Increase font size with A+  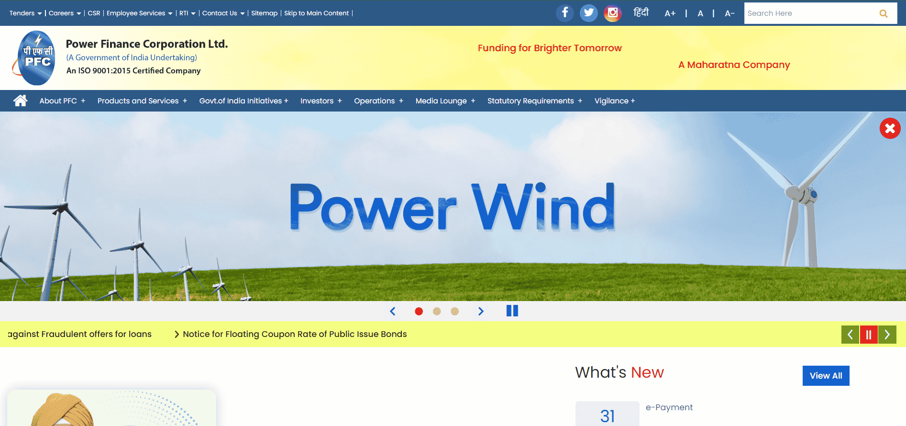(670, 13)
